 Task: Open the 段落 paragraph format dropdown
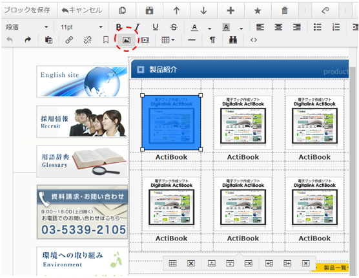(x=27, y=27)
